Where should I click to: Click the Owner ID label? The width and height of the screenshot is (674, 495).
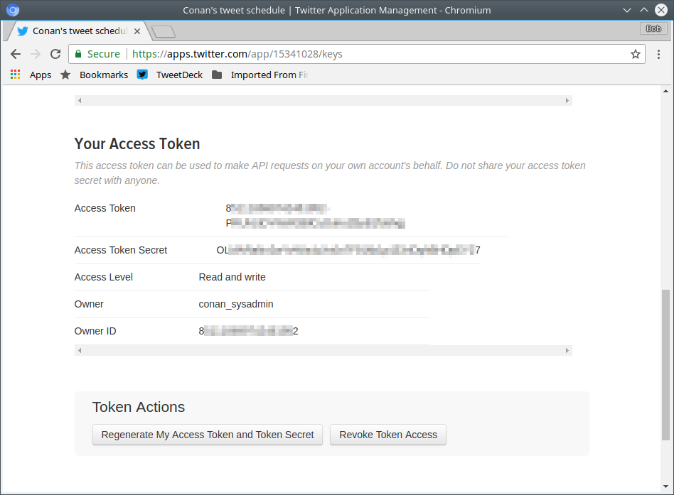95,331
